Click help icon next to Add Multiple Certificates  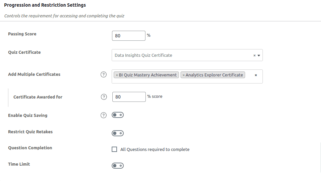pyautogui.click(x=104, y=74)
